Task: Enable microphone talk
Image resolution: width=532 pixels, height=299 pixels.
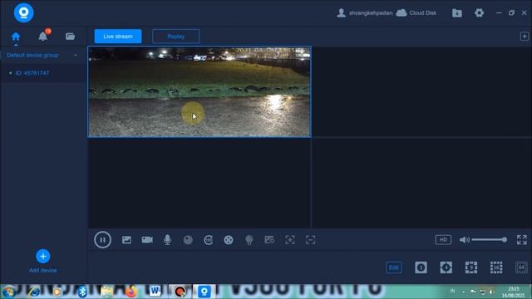Action: (x=167, y=240)
